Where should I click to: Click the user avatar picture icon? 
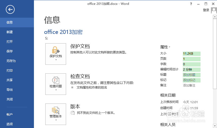click(214, 10)
